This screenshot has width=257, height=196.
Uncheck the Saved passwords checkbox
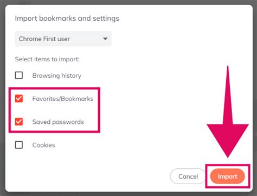click(x=19, y=122)
